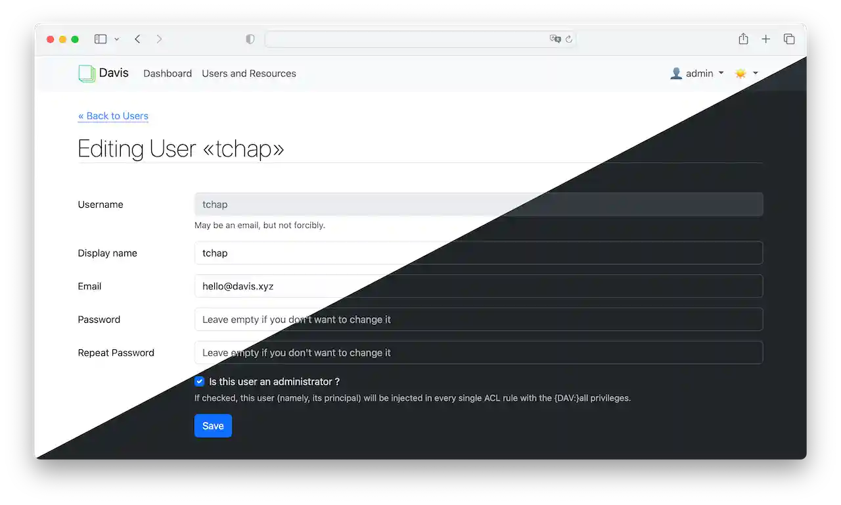
Task: Go to the Dashboard menu item
Action: coord(168,73)
